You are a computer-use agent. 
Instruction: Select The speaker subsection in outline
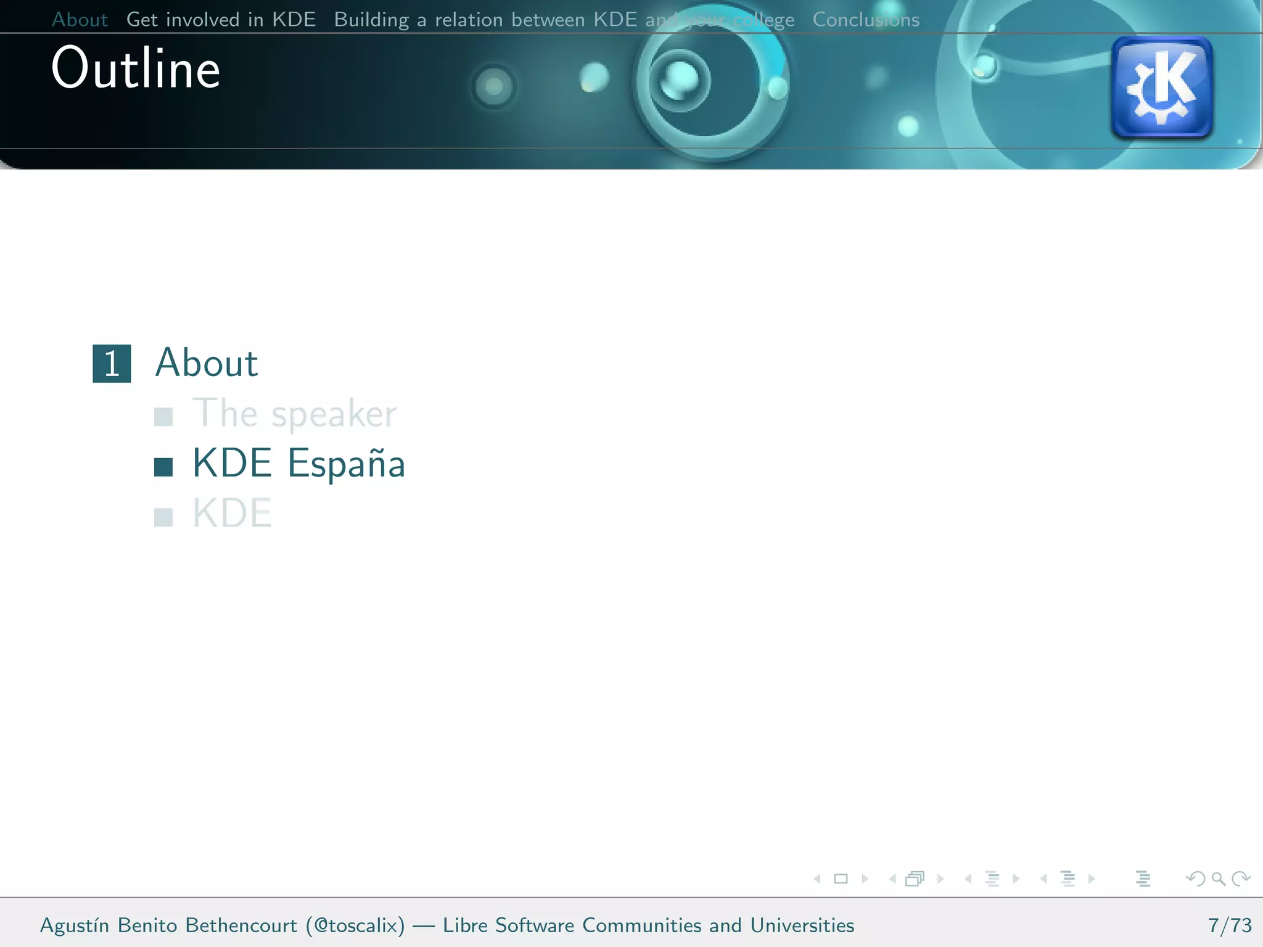(295, 413)
